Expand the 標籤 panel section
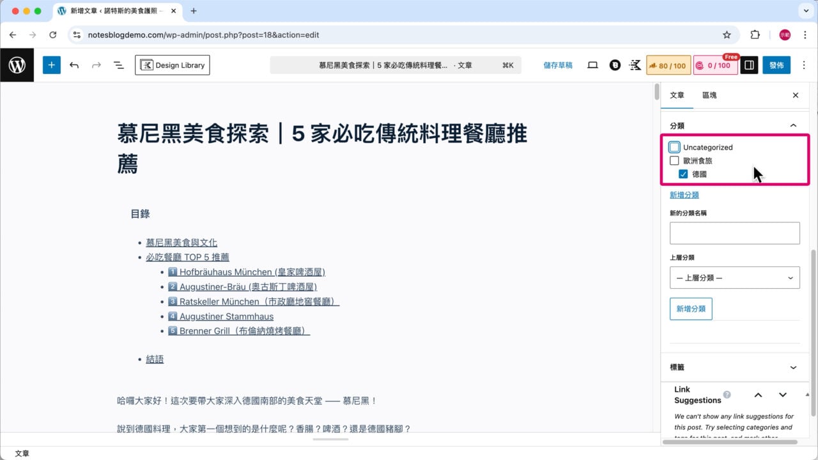 coord(793,367)
